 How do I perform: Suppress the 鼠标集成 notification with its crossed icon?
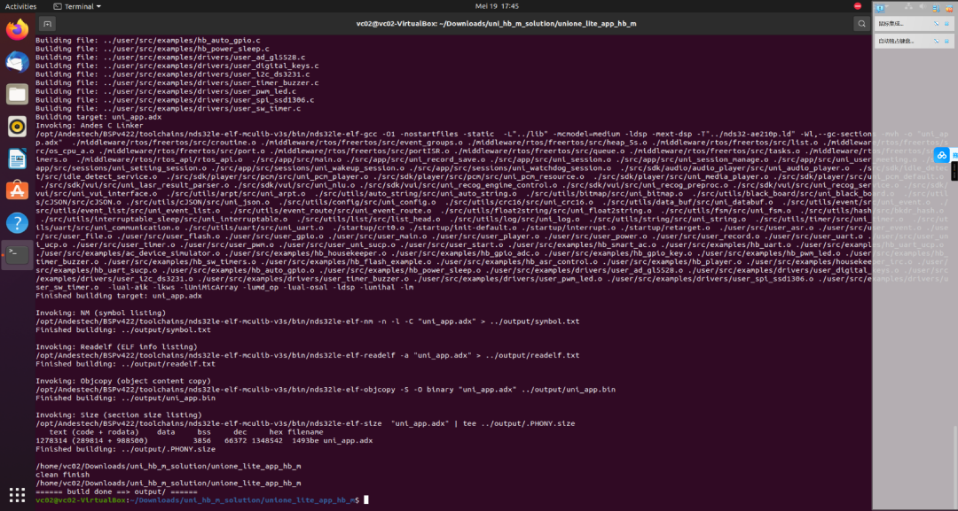pos(936,24)
